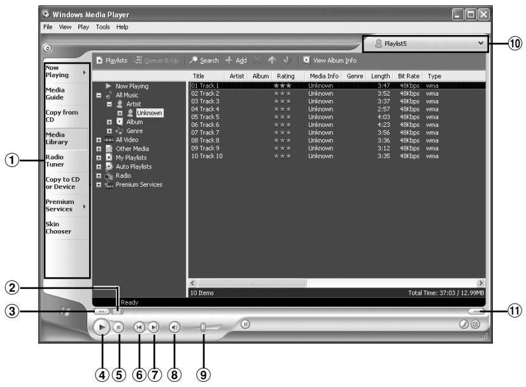526x387 pixels.
Task: Skip to the previous track
Action: [139, 327]
